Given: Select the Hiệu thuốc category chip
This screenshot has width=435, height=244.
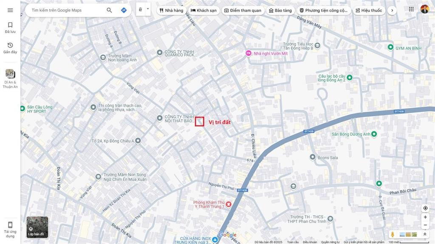Looking at the screenshot, I should pos(369,11).
